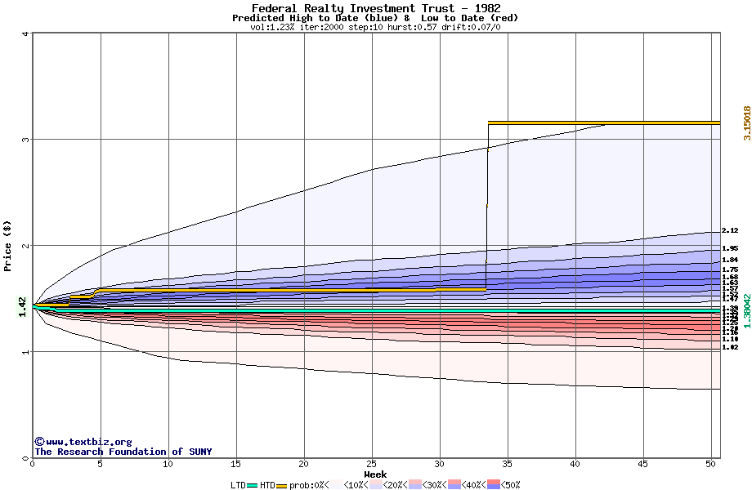Click the week axis tick label "50"

pos(711,464)
